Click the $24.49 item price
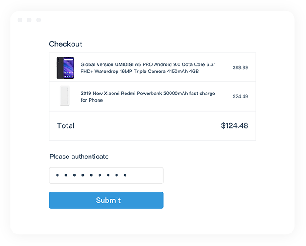The image size is (306, 246). (x=240, y=96)
